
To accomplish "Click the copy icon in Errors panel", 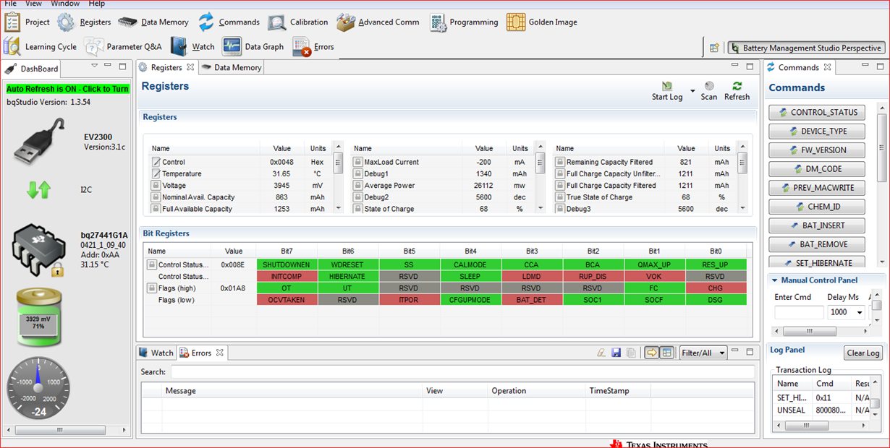I will click(632, 353).
